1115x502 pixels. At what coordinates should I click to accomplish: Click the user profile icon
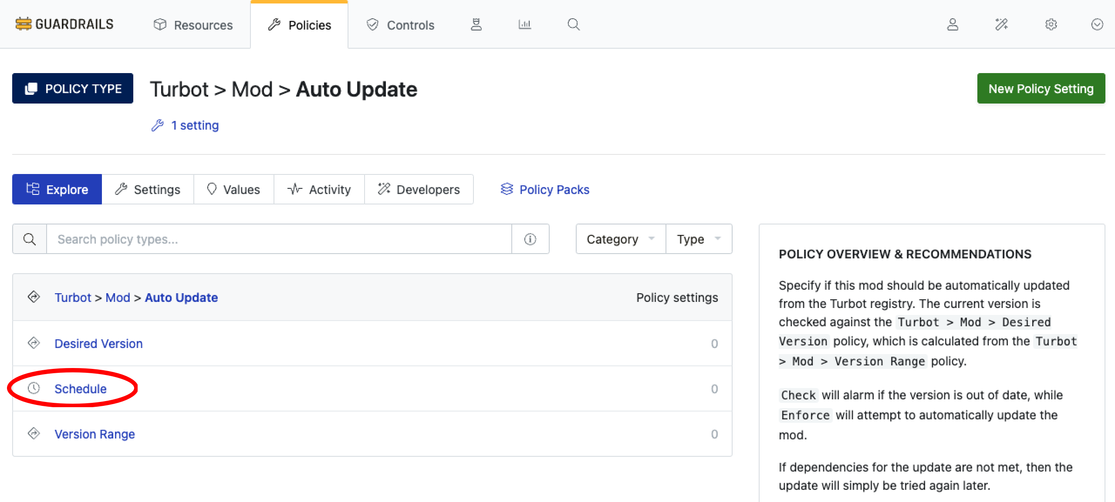[953, 24]
